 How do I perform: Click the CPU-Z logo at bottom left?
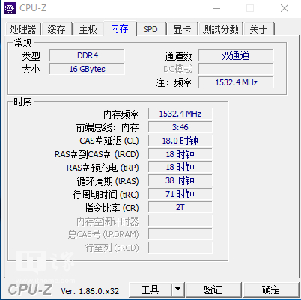click(30, 290)
